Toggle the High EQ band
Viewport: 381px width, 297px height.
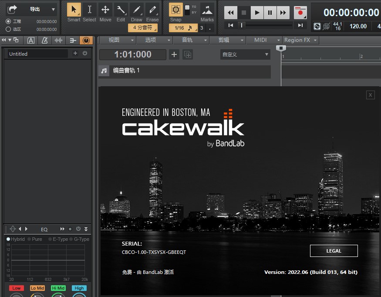tap(79, 288)
